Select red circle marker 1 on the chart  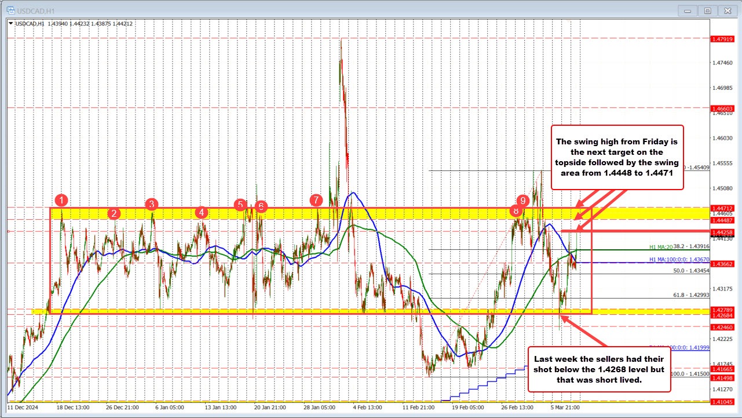[x=63, y=201]
